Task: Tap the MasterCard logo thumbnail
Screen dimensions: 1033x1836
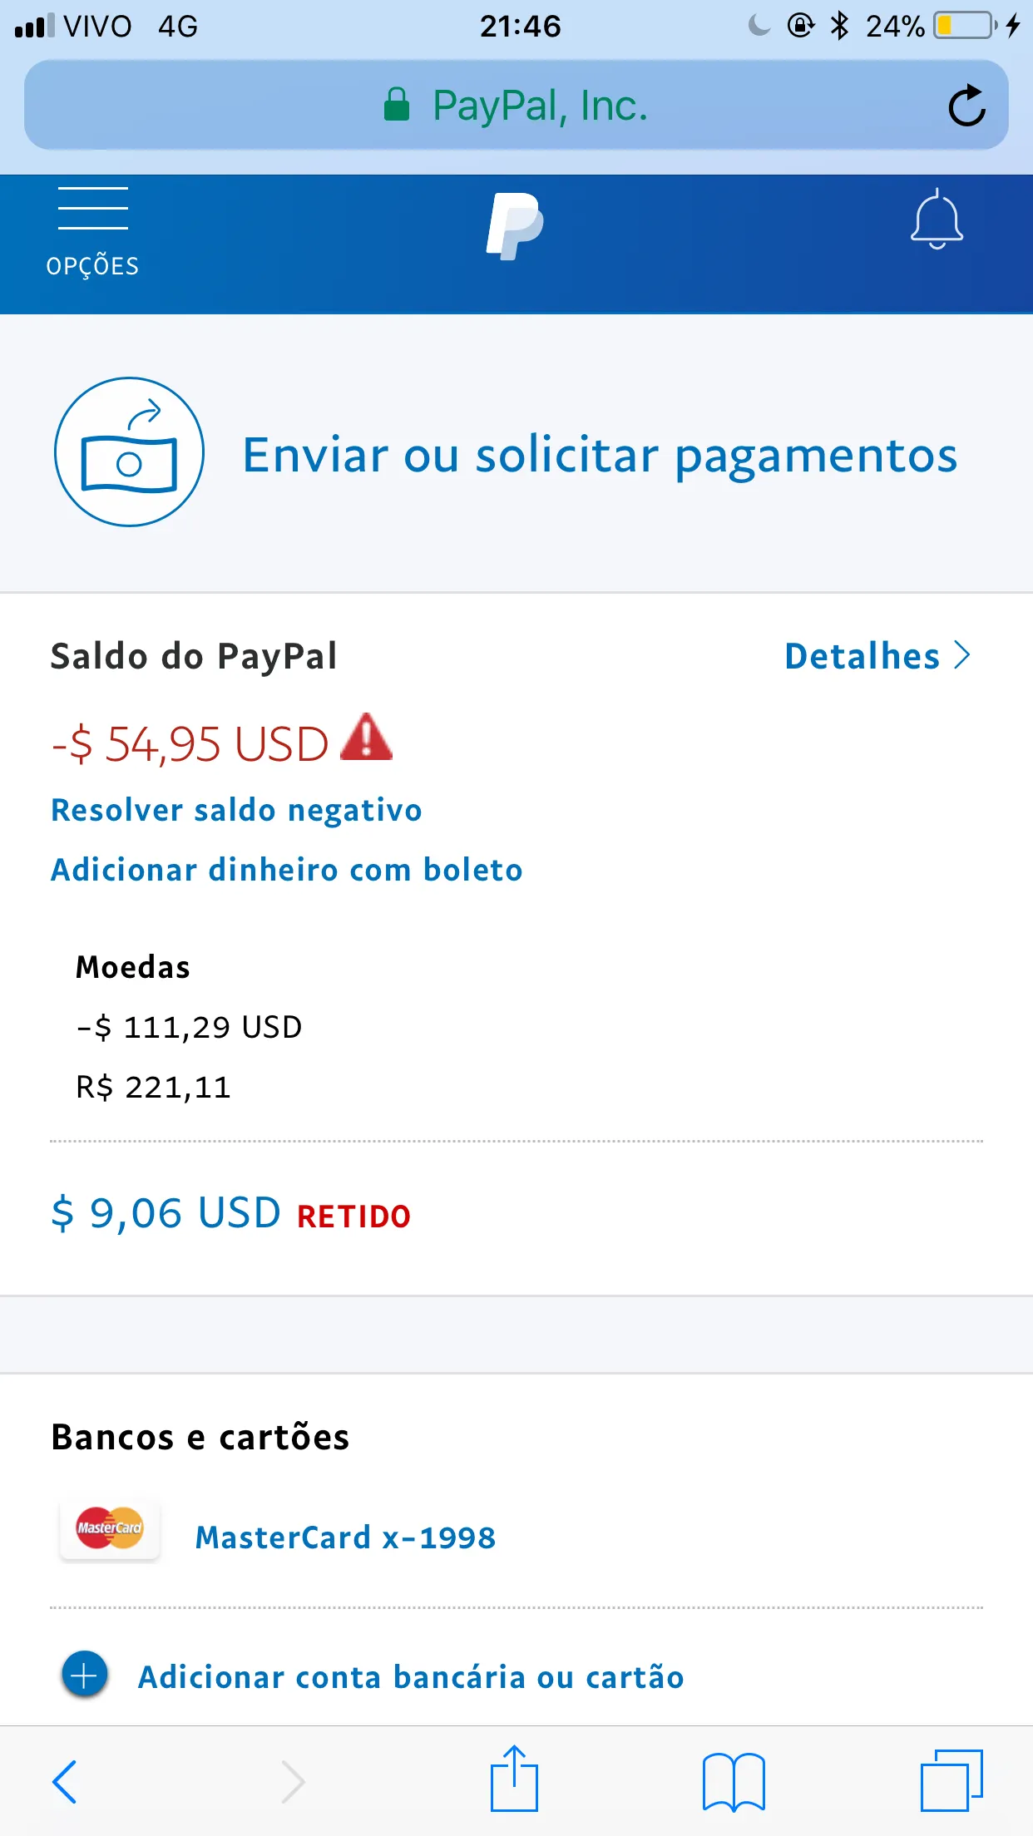Action: tap(110, 1529)
